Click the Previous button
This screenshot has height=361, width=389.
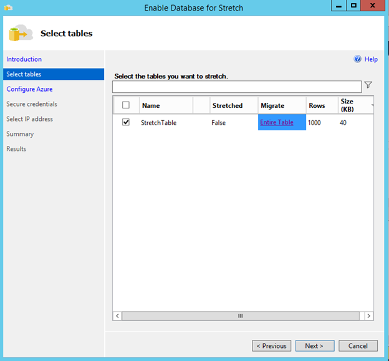point(272,345)
